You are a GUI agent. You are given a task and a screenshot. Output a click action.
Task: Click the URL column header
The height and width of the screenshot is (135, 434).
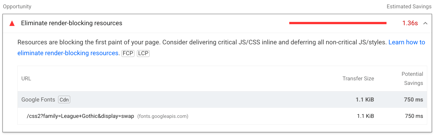pos(26,79)
